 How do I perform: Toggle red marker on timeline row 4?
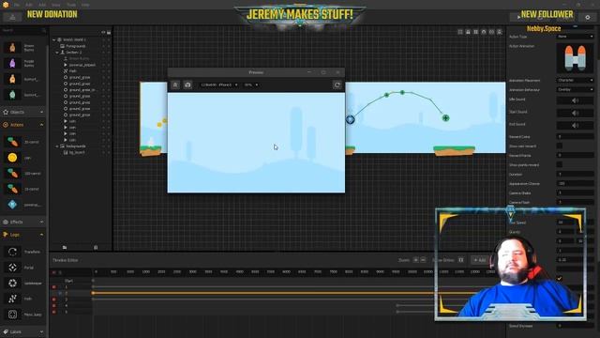coord(54,306)
